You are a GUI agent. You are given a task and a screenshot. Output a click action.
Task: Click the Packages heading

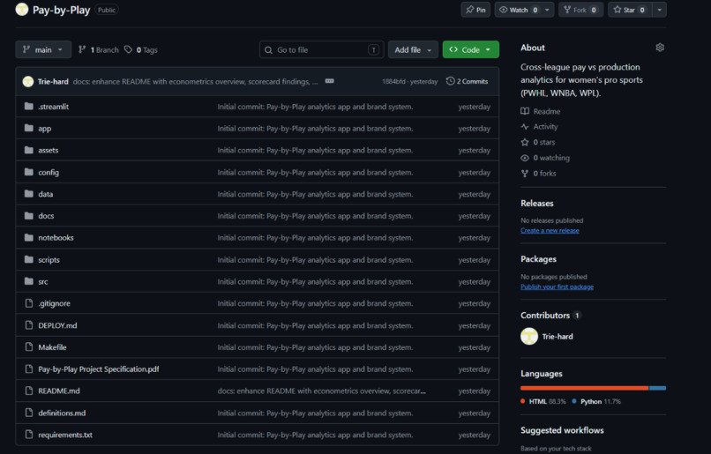click(538, 258)
